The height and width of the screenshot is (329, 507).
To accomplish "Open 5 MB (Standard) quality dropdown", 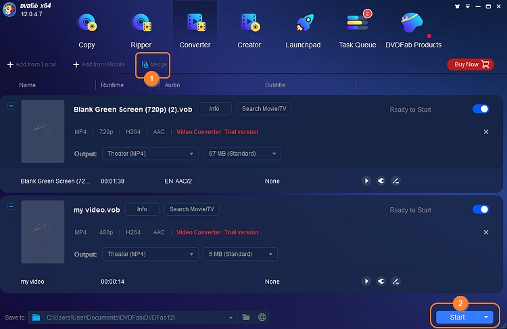I will (x=241, y=254).
